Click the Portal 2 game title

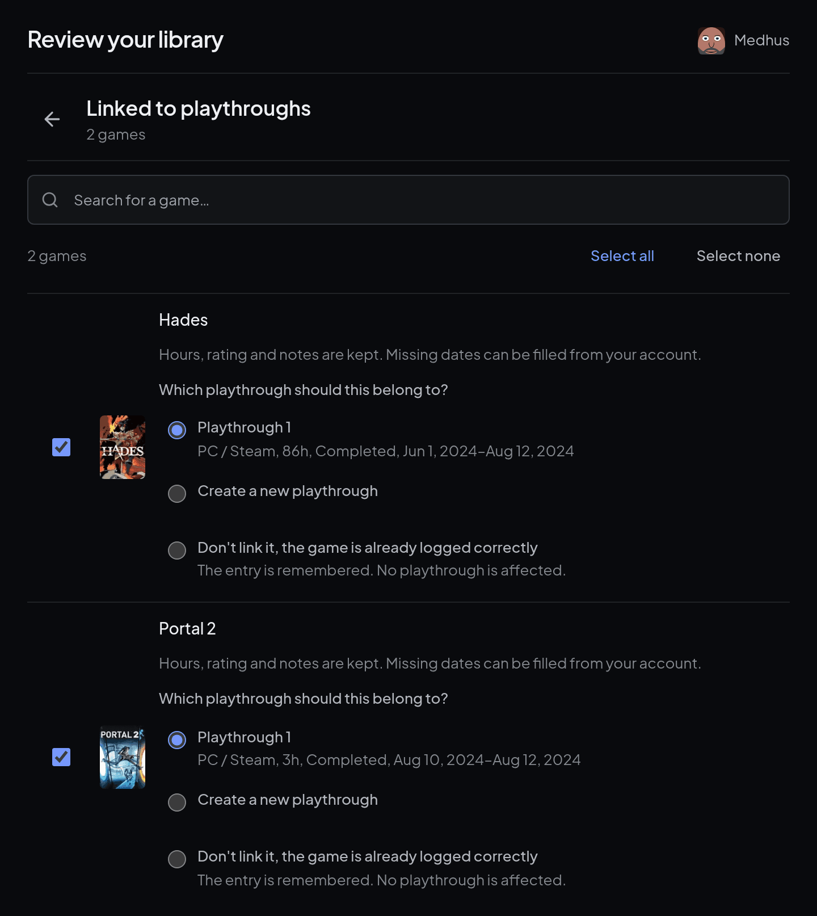click(x=187, y=629)
